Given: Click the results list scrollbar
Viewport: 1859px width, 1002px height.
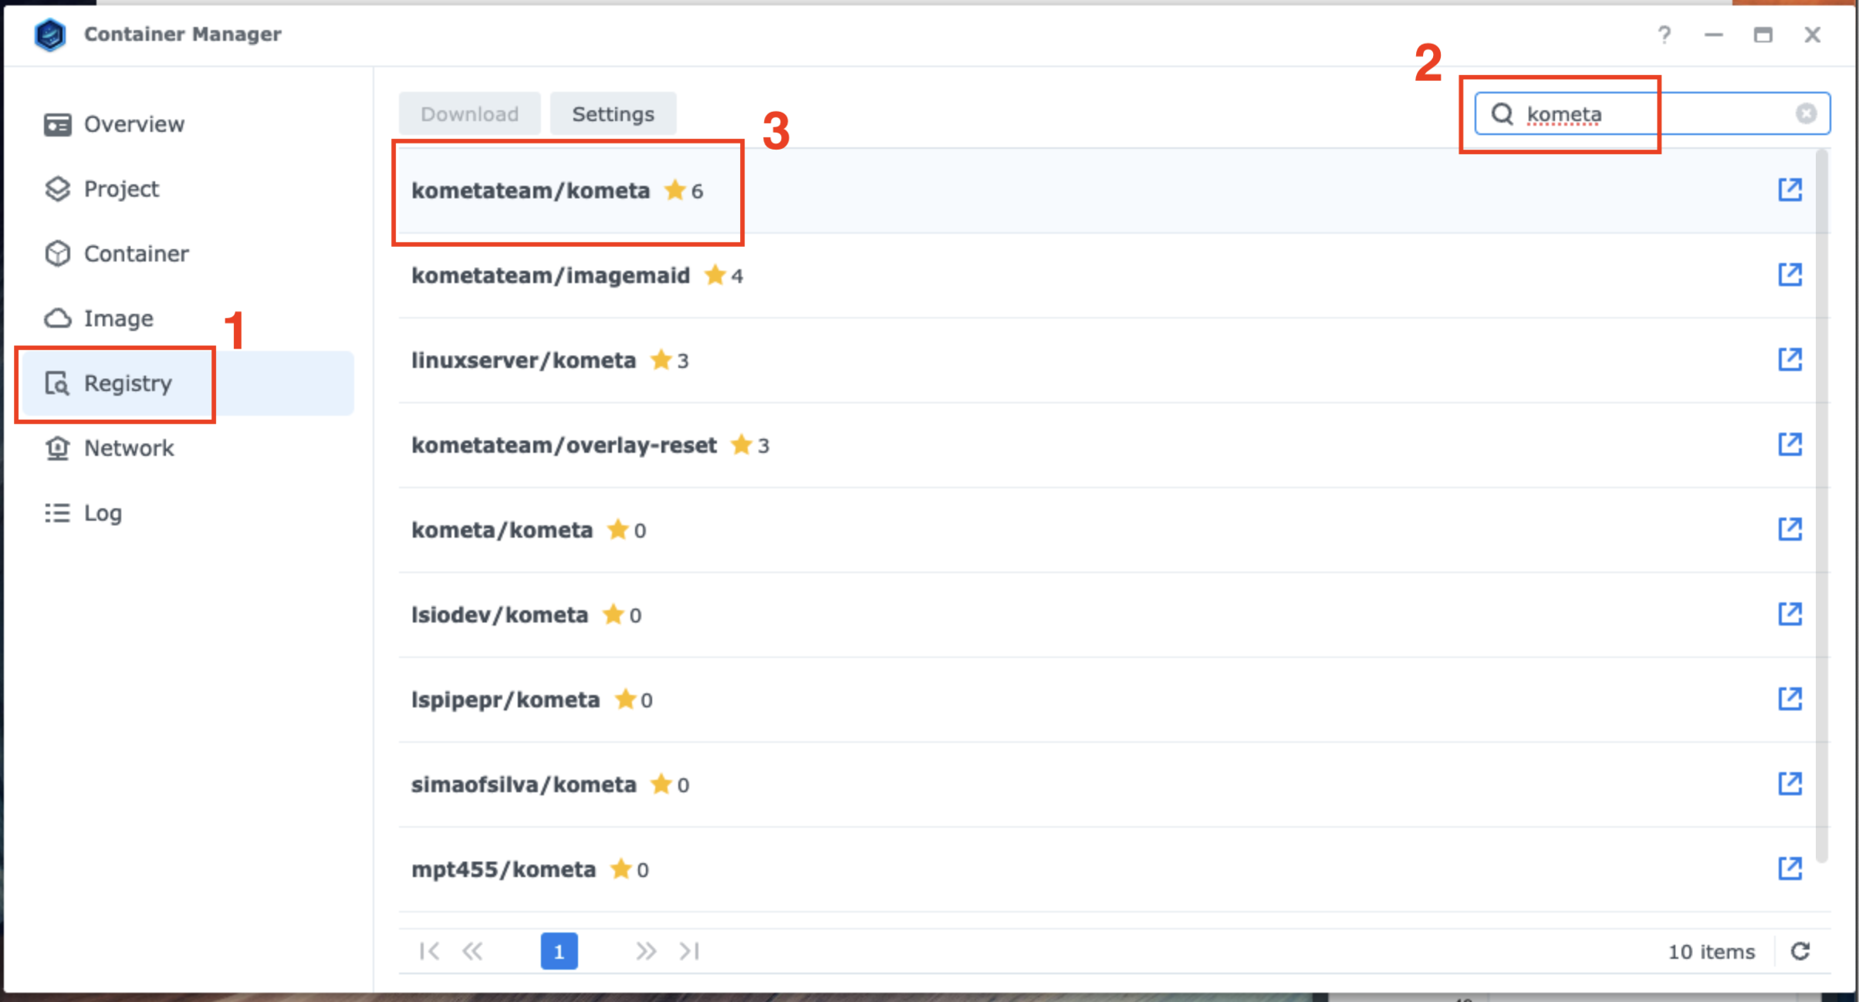Looking at the screenshot, I should click(x=1822, y=506).
